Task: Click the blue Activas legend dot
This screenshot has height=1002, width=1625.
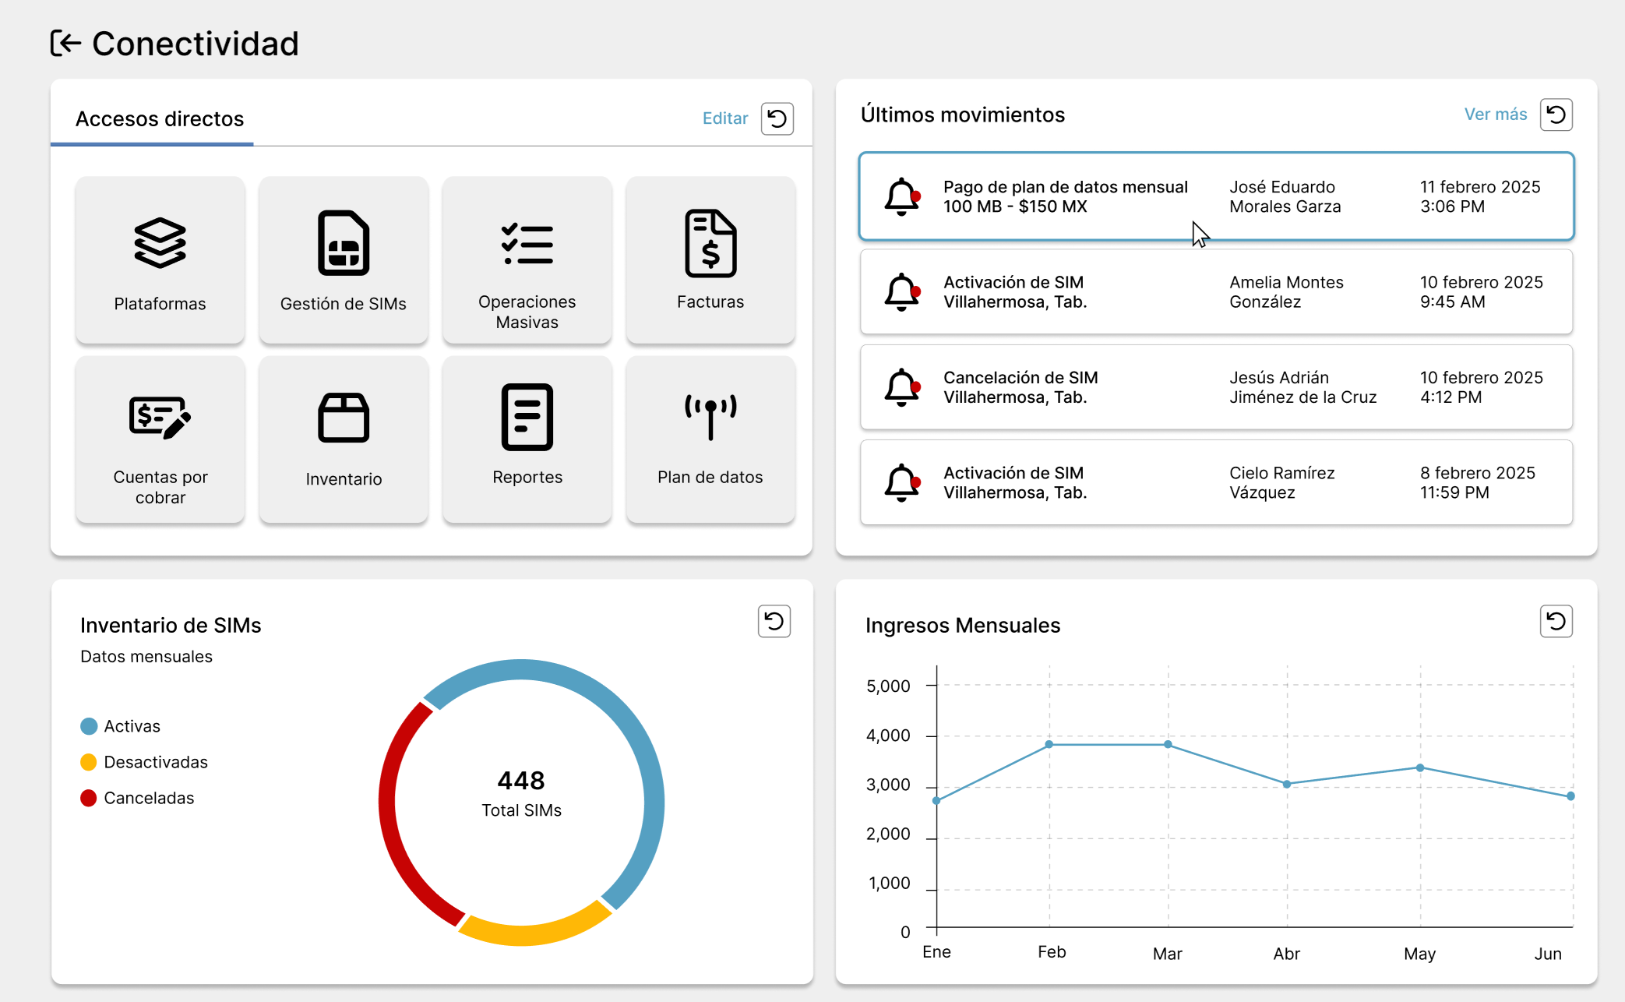Action: (x=89, y=726)
